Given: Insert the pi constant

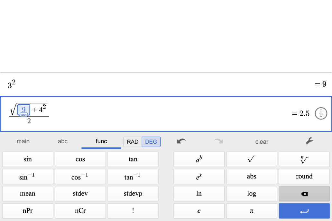Looking at the screenshot, I should 251,211.
